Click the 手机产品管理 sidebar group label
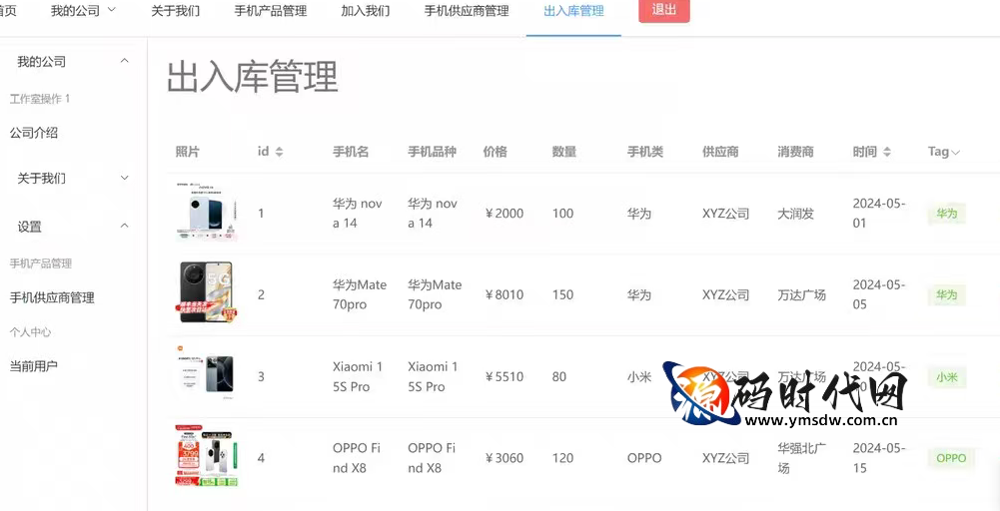The image size is (1000, 511). (x=41, y=263)
